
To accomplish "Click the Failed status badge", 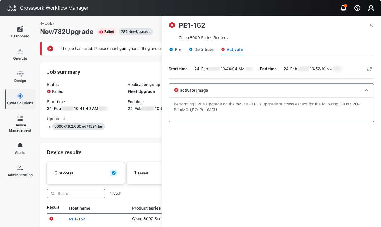I will [x=107, y=32].
